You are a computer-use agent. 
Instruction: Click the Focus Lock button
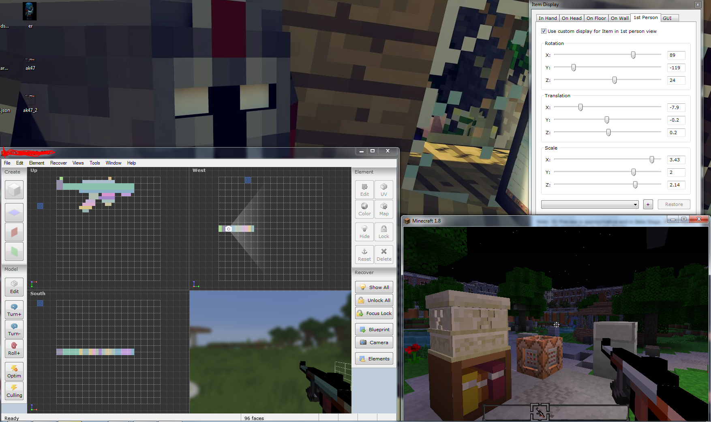pyautogui.click(x=374, y=313)
